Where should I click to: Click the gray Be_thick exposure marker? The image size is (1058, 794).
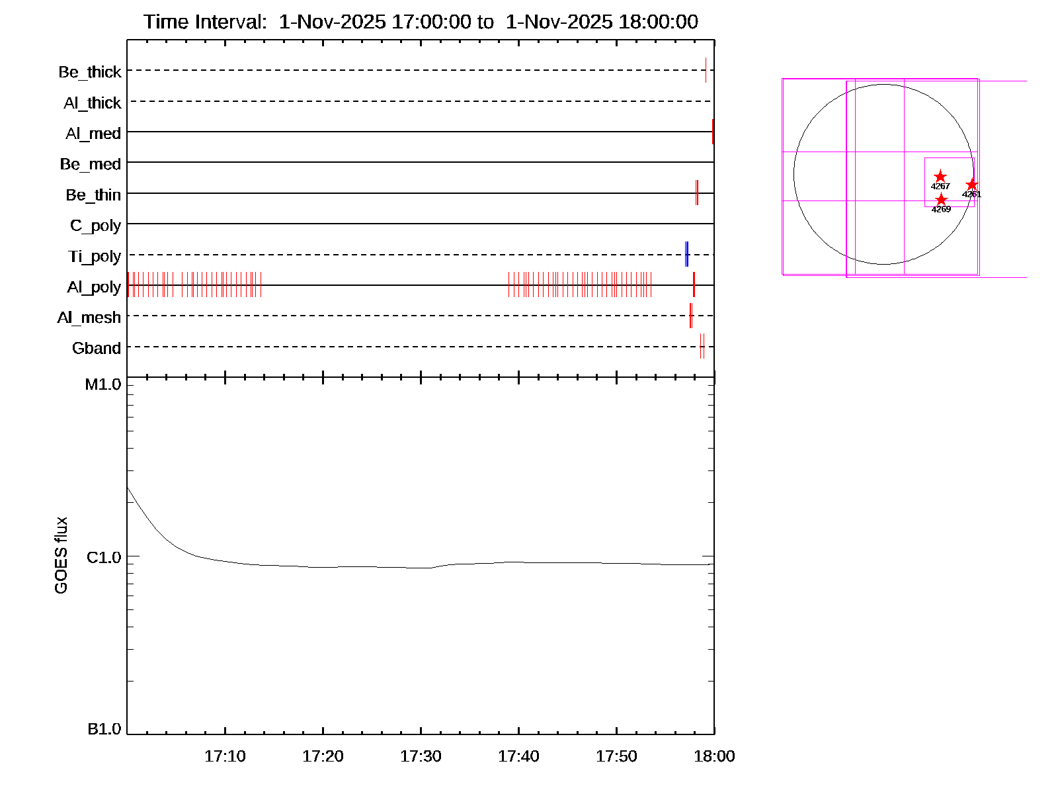706,70
